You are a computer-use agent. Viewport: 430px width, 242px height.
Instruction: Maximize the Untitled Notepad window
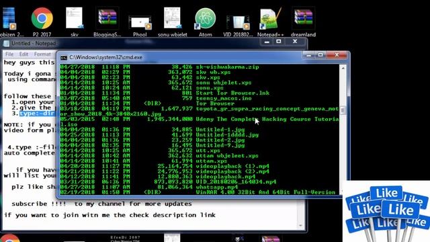click(279, 42)
